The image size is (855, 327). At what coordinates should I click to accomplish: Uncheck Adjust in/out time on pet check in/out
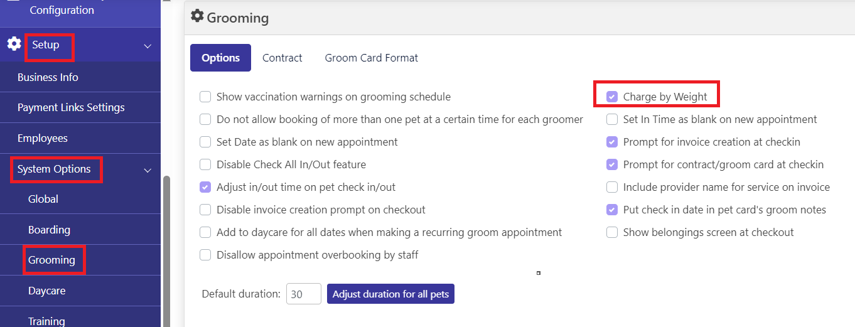[205, 187]
